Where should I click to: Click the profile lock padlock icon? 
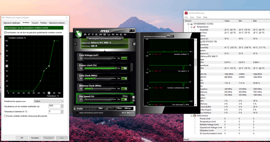tap(75, 108)
